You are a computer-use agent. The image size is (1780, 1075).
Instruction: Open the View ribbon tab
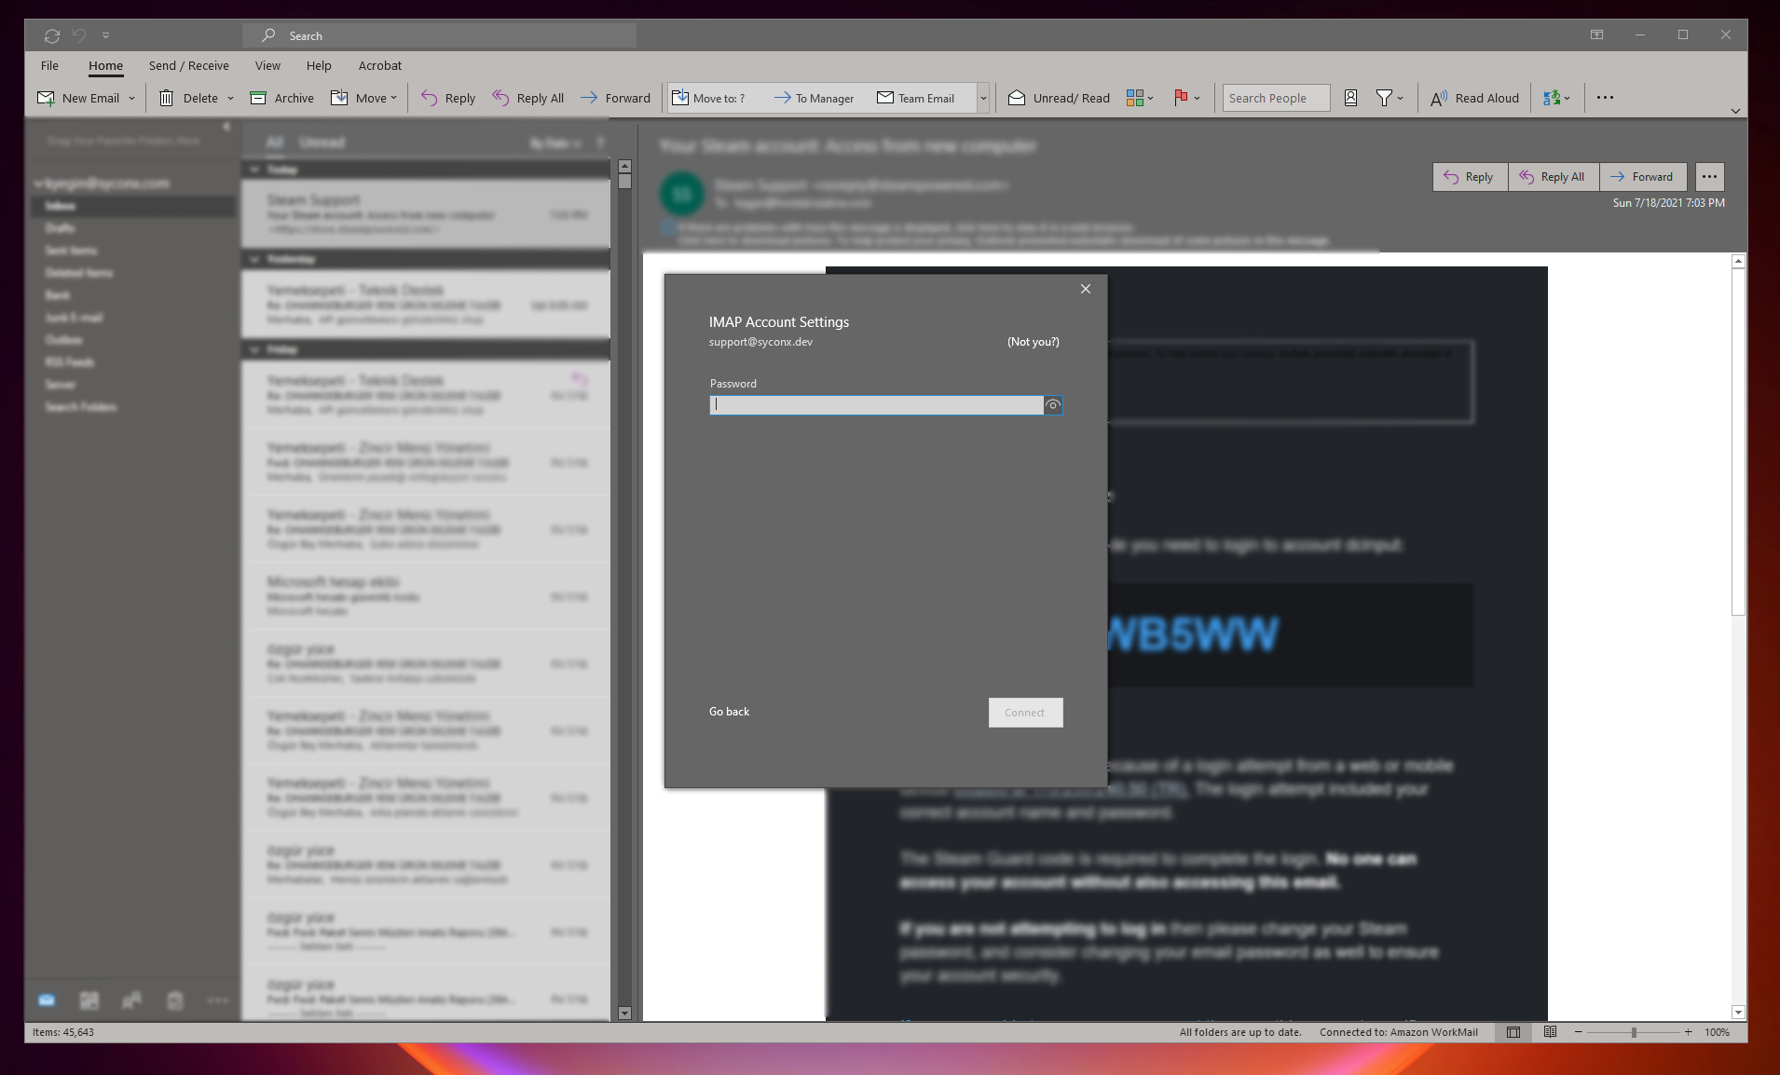click(x=267, y=65)
